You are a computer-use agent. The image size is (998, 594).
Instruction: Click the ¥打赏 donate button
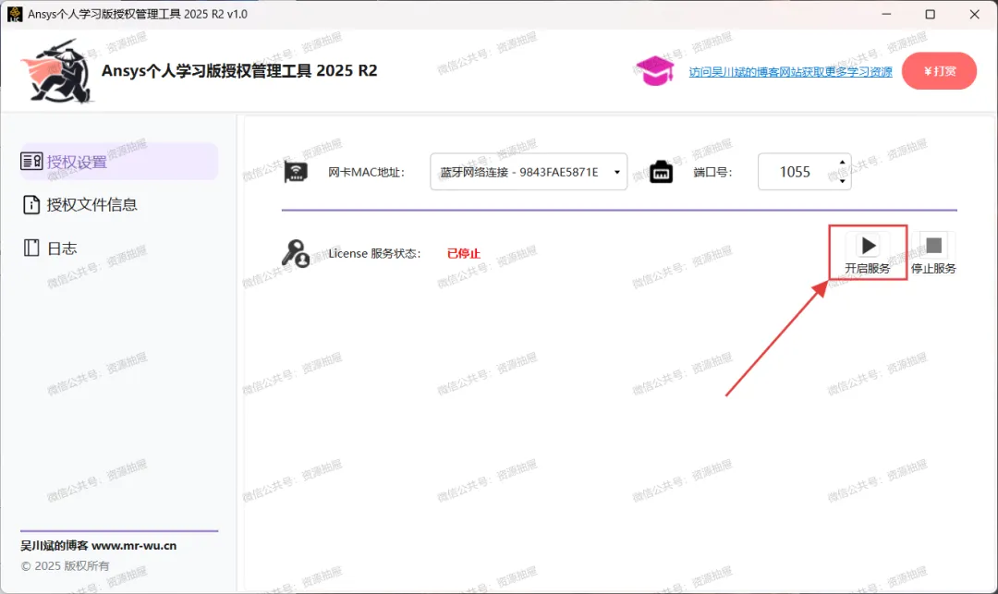(939, 70)
